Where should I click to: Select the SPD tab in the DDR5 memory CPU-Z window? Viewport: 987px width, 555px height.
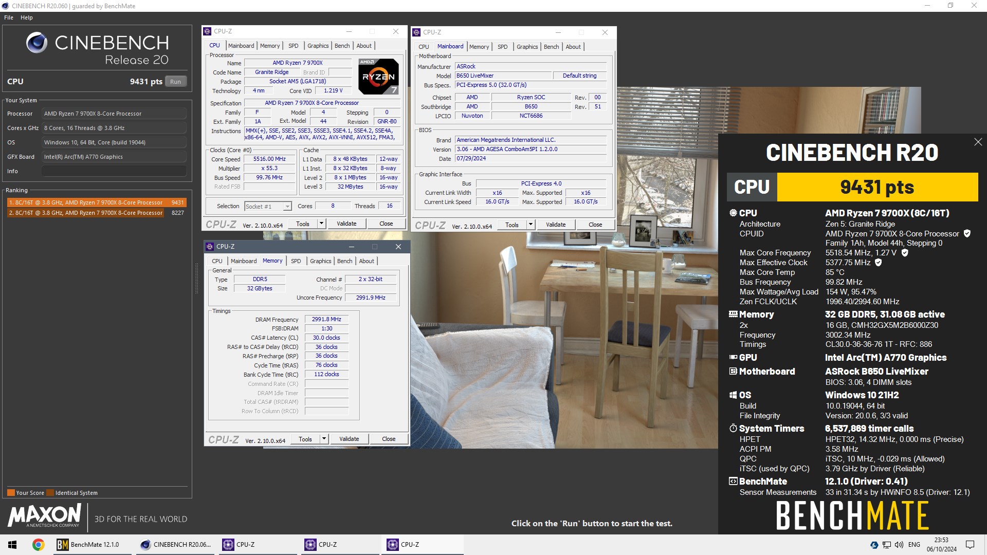pos(296,261)
